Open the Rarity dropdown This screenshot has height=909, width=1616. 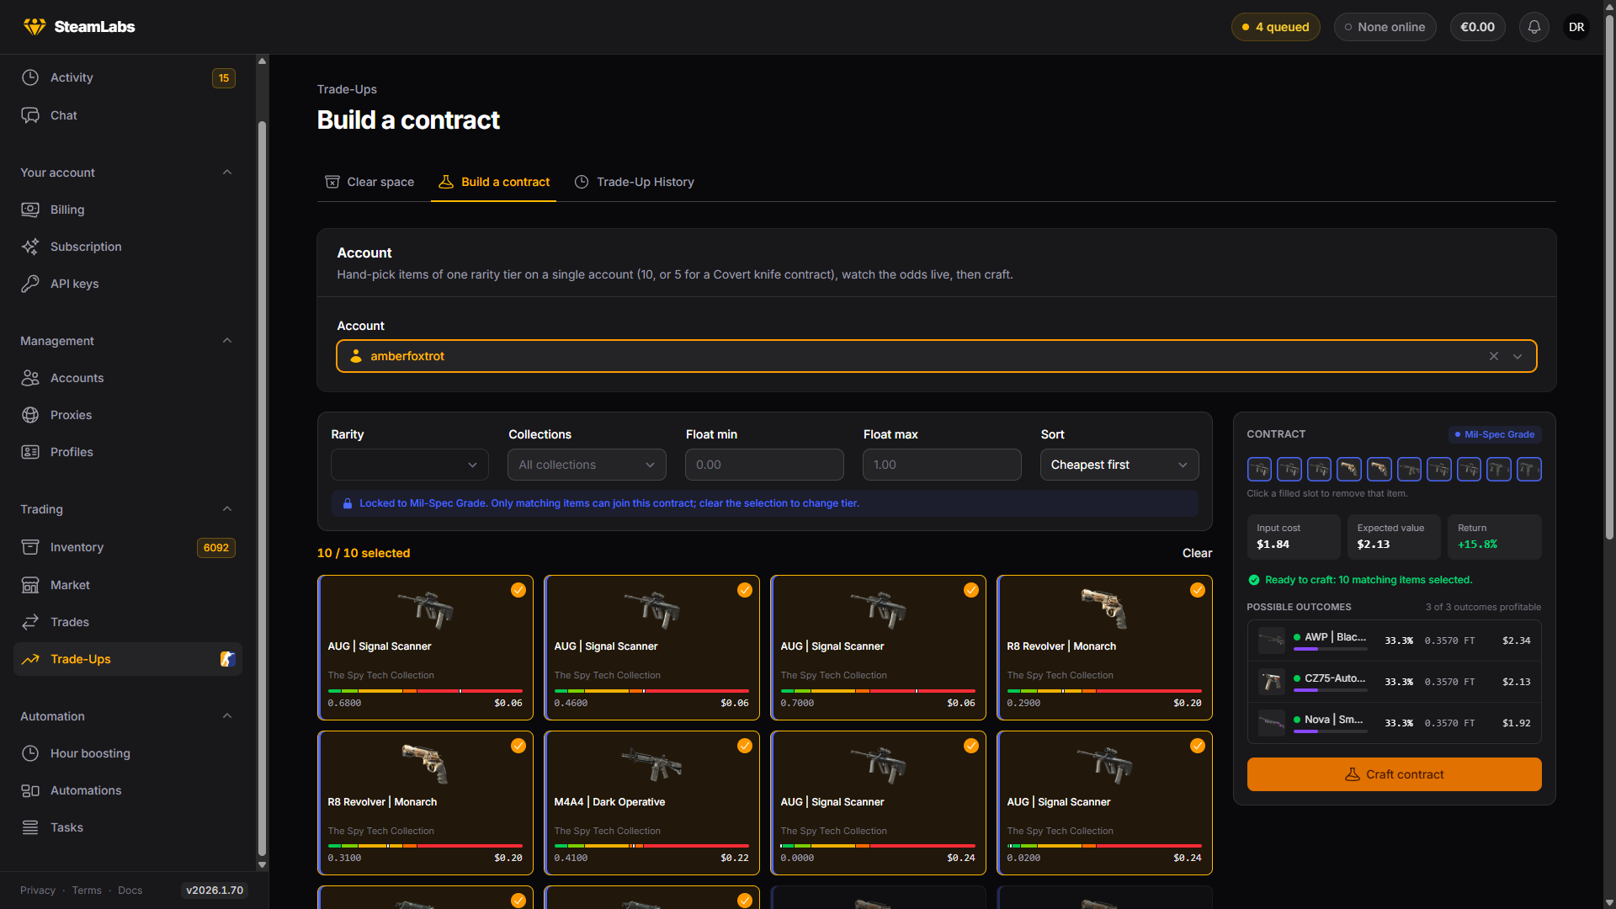[x=410, y=465]
